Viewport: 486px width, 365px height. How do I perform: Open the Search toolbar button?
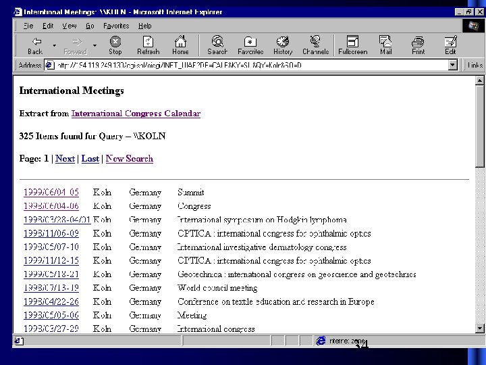point(217,45)
